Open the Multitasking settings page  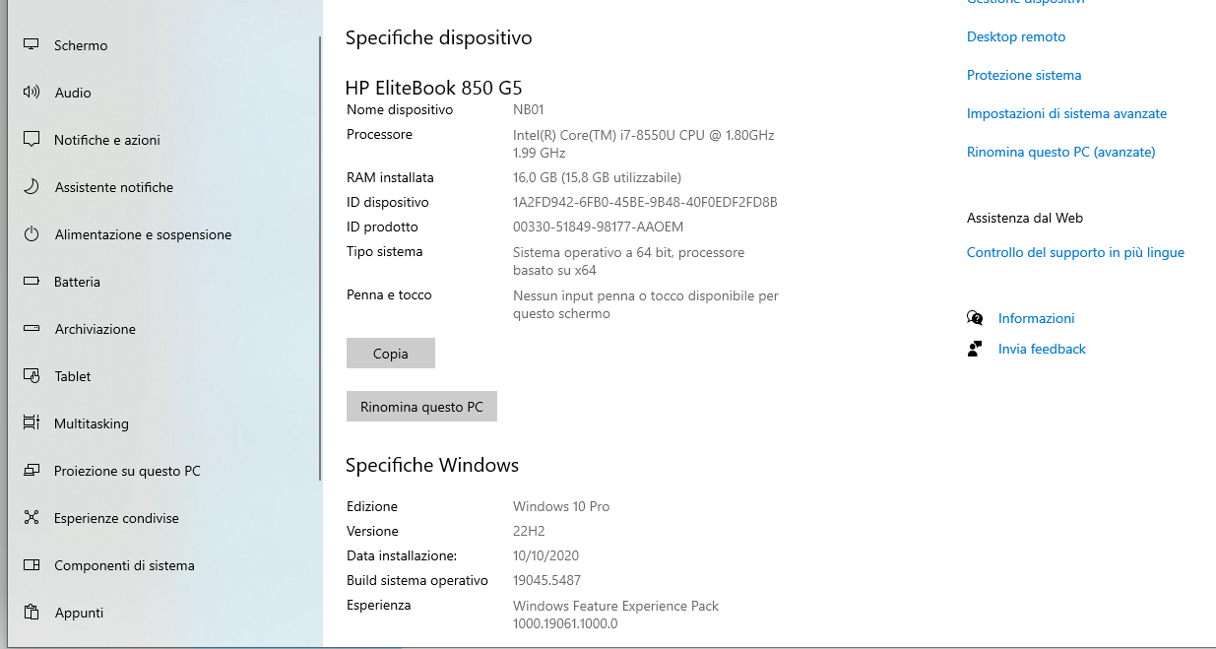(x=91, y=423)
